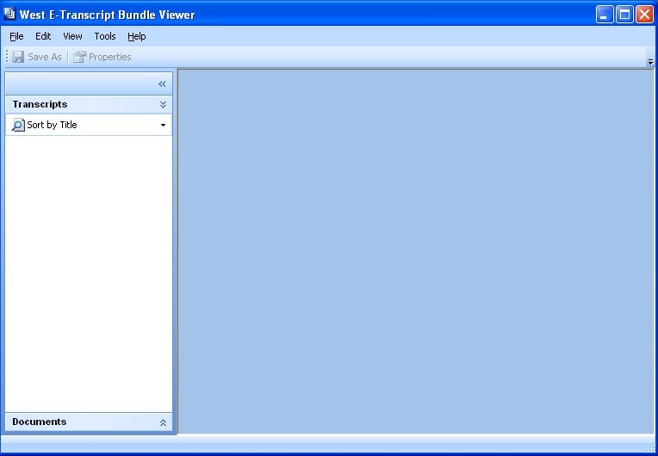Image resolution: width=658 pixels, height=456 pixels.
Task: Open the File menu
Action: 16,36
